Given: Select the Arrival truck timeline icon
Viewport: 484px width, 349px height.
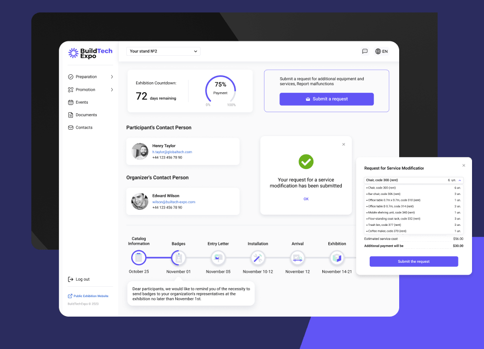Looking at the screenshot, I should click(x=297, y=258).
